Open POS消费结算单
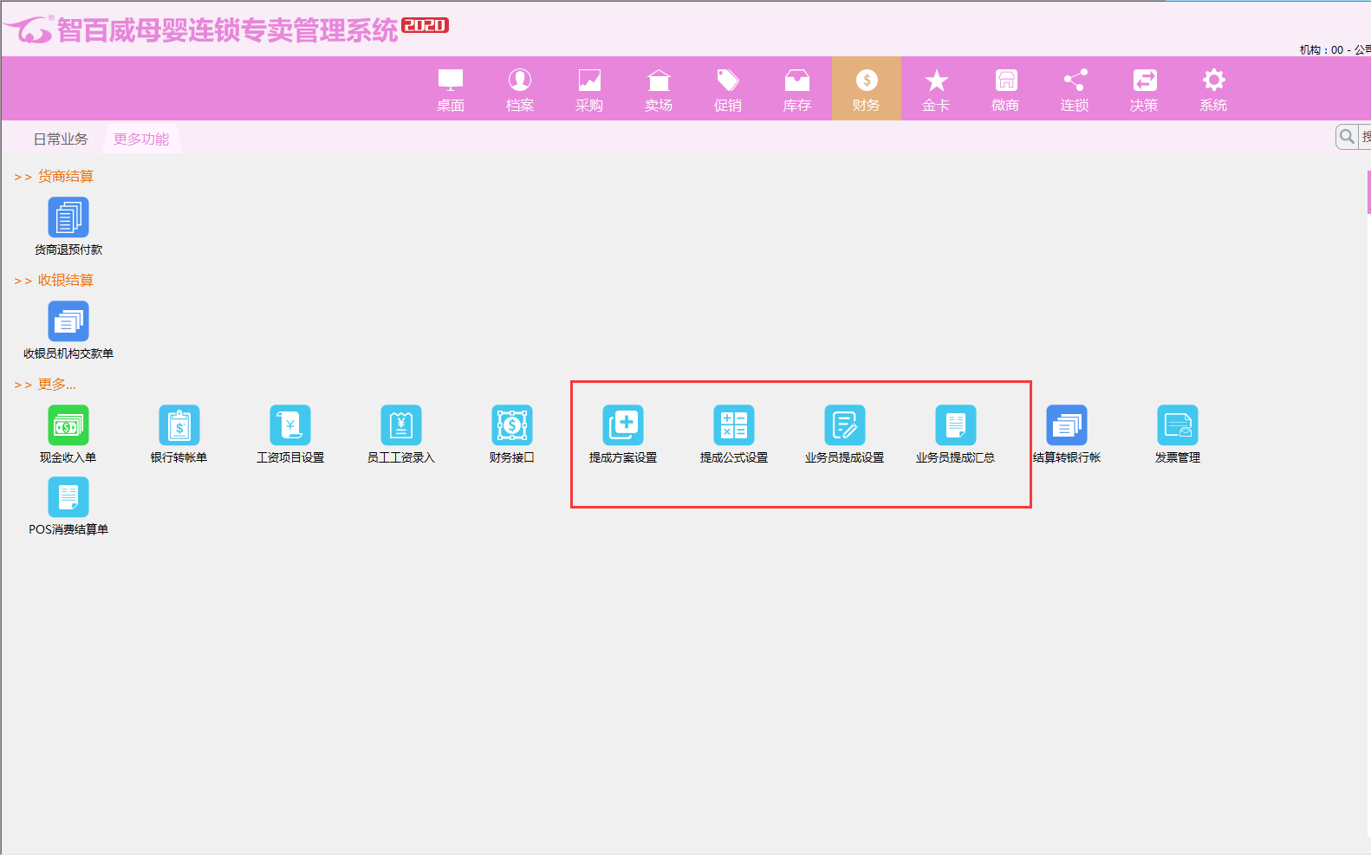Image resolution: width=1371 pixels, height=855 pixels. 68,497
